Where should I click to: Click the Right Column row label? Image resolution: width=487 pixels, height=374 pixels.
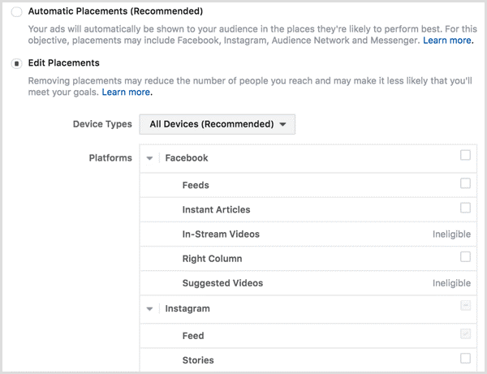tap(212, 259)
